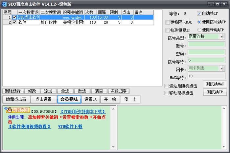The image size is (230, 153).
Task: Toggle checkbox for row 1 SEO点击软件
Action: [14, 17]
